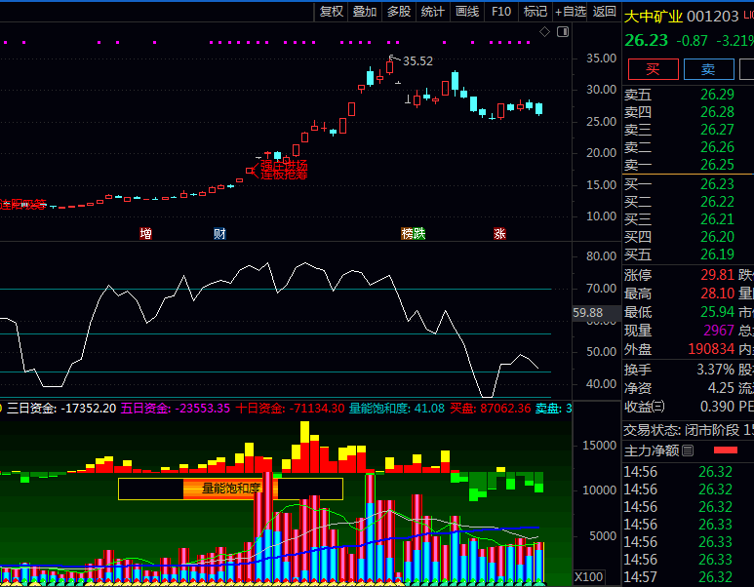
Task: Click the 财 financial report marker
Action: pos(220,234)
